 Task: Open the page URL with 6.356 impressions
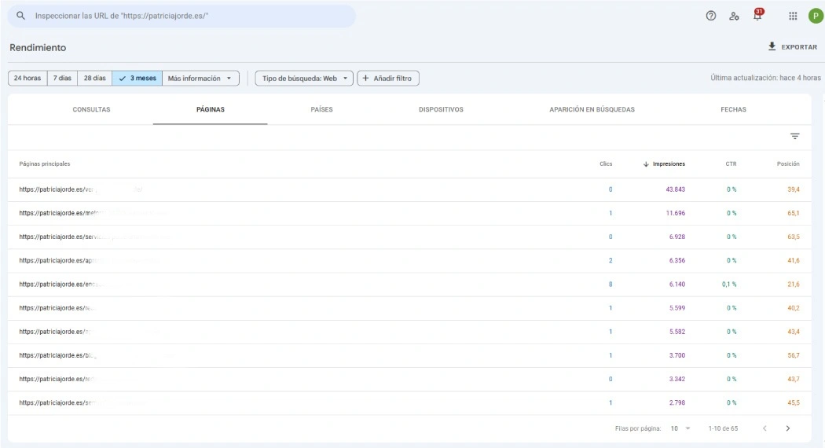(x=88, y=261)
